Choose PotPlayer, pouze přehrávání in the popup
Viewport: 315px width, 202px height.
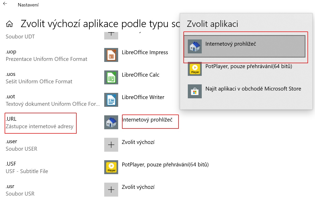tap(248, 66)
